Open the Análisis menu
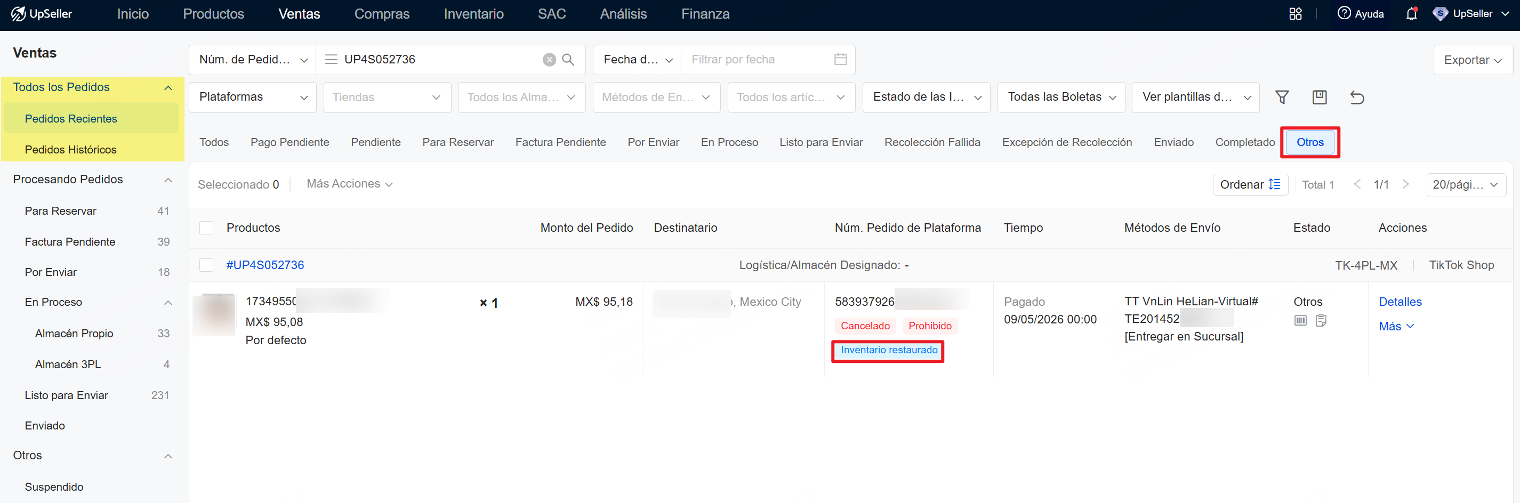The height and width of the screenshot is (503, 1520). click(623, 14)
